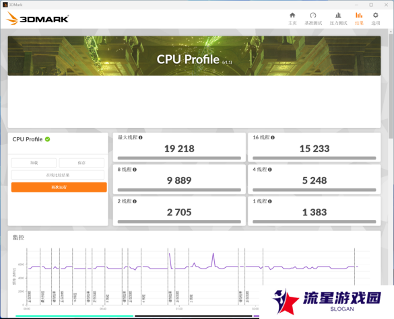Image resolution: width=394 pixels, height=319 pixels.
Task: Click the 3DMARK logo
Action: coord(38,19)
